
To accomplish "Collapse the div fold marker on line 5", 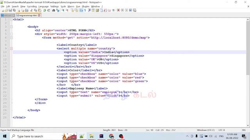I will [11, 34].
